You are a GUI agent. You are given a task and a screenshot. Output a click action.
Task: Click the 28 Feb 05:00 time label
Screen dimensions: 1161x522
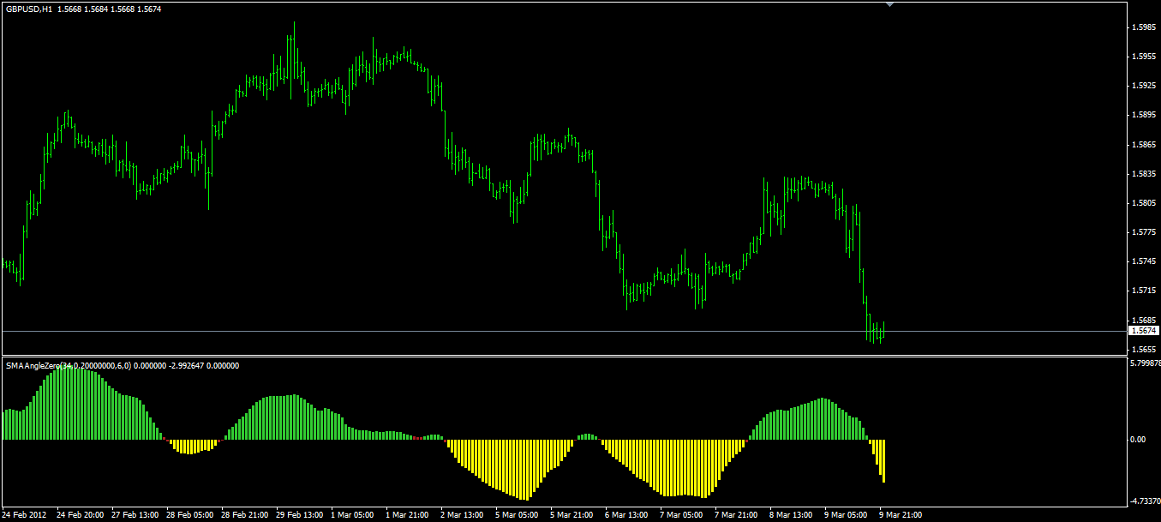(190, 515)
